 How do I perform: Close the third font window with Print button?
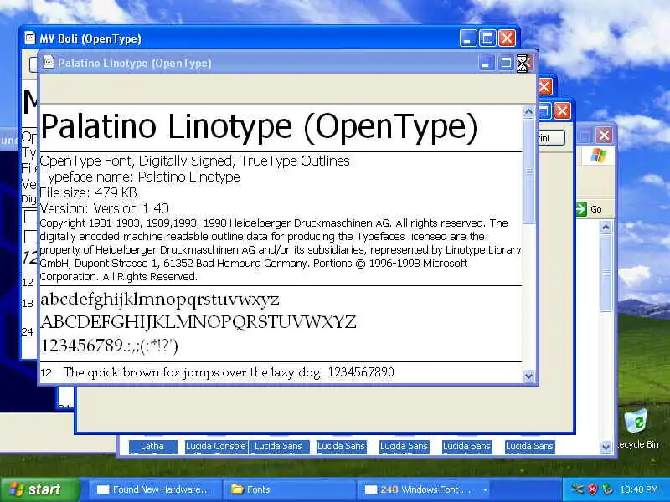[x=562, y=111]
